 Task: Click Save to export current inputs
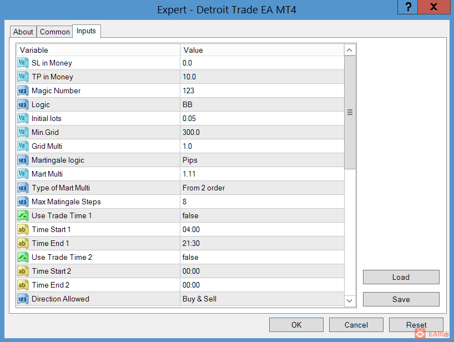401,299
